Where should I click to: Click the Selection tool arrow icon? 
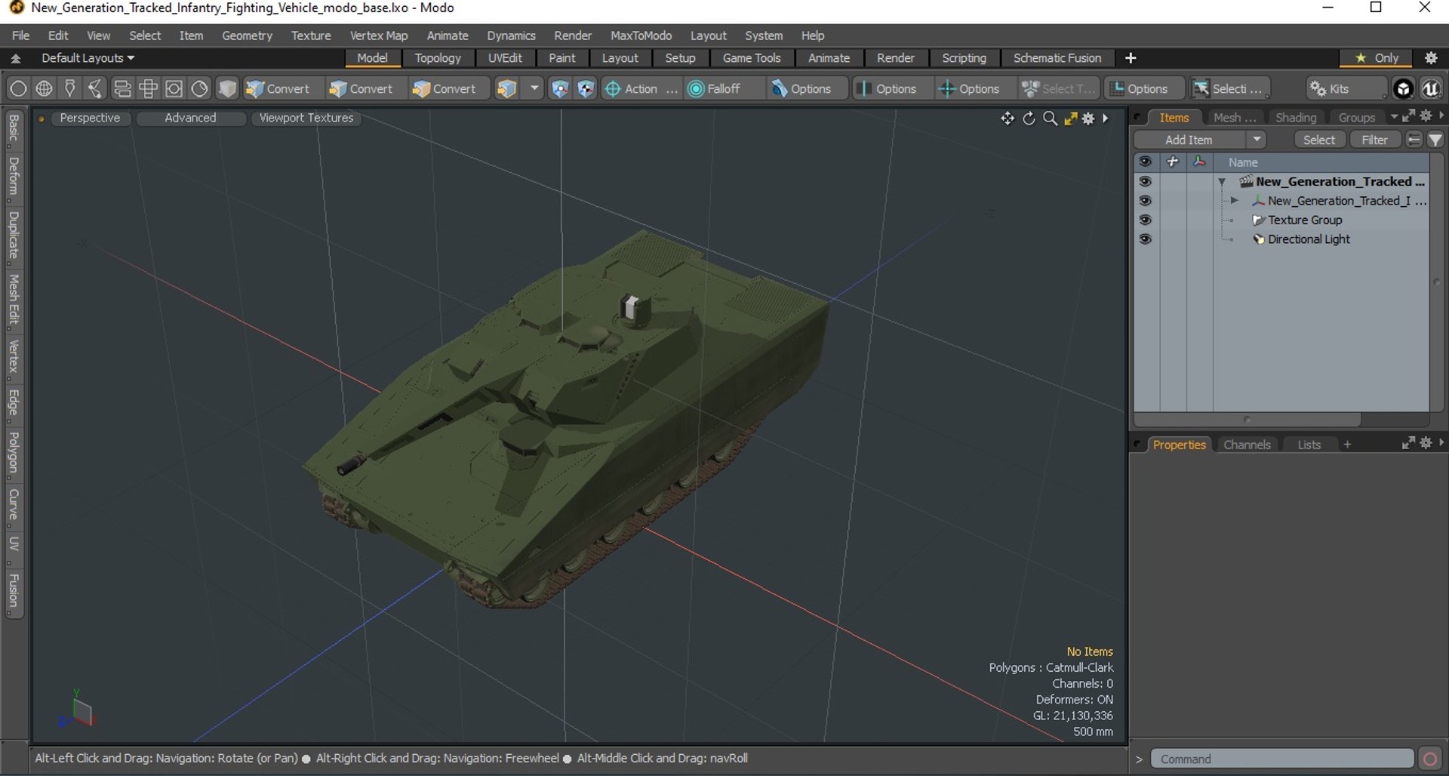click(1201, 88)
